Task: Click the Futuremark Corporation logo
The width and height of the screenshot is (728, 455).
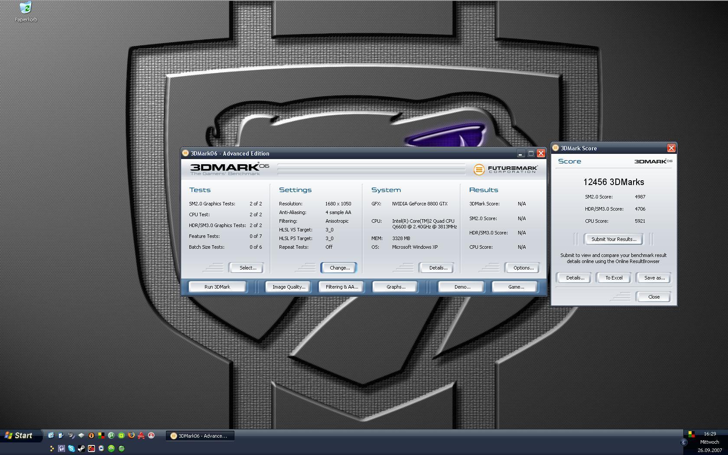Action: pyautogui.click(x=505, y=169)
